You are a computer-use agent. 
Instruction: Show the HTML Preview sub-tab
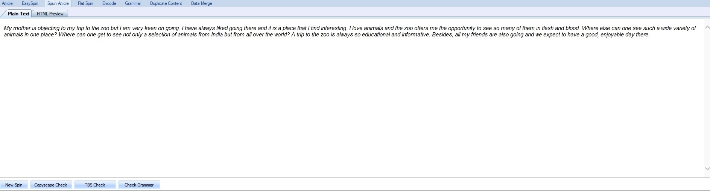[x=50, y=14]
